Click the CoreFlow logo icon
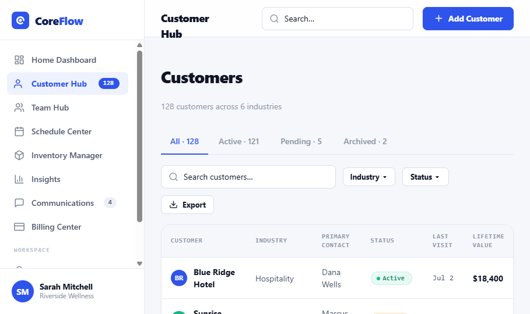 point(20,20)
